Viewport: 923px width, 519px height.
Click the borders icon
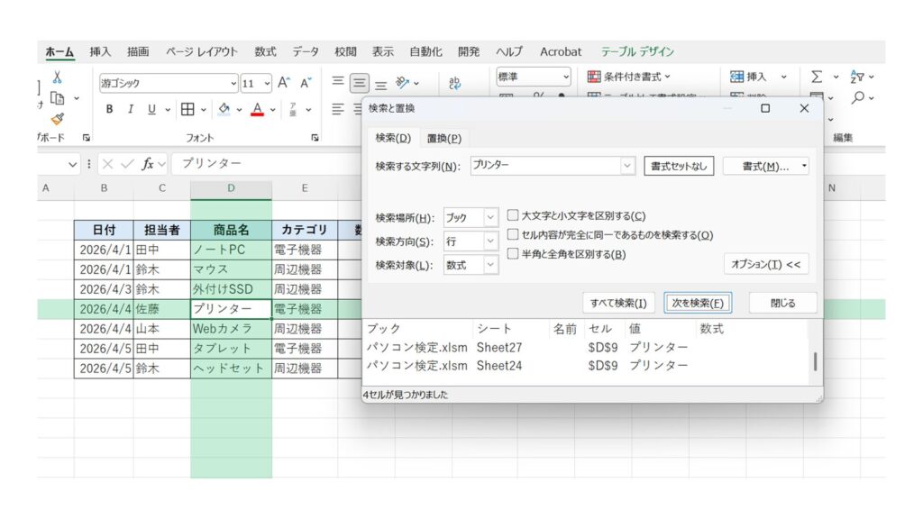[187, 109]
